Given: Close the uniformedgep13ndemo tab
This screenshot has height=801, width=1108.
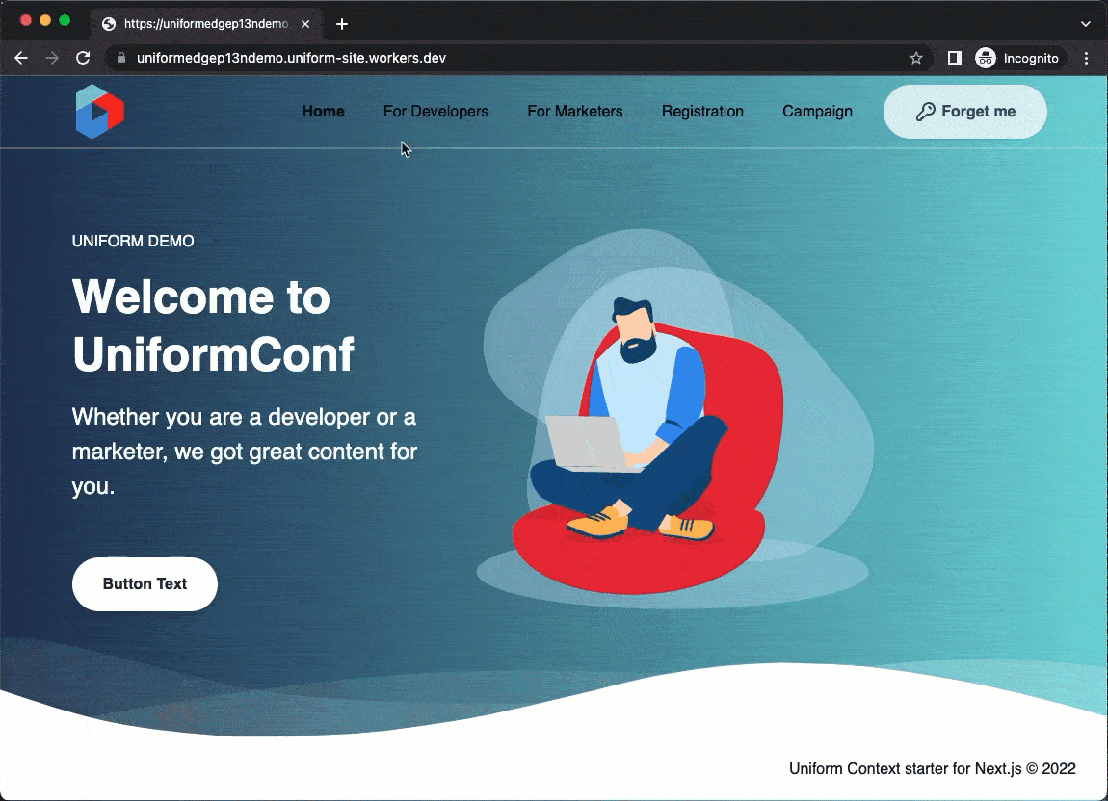Looking at the screenshot, I should pos(305,24).
